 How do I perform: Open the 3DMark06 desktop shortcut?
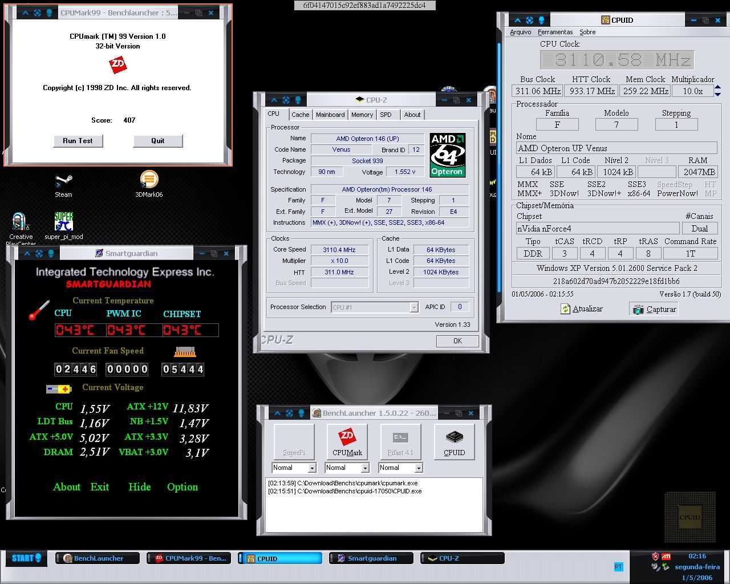149,184
